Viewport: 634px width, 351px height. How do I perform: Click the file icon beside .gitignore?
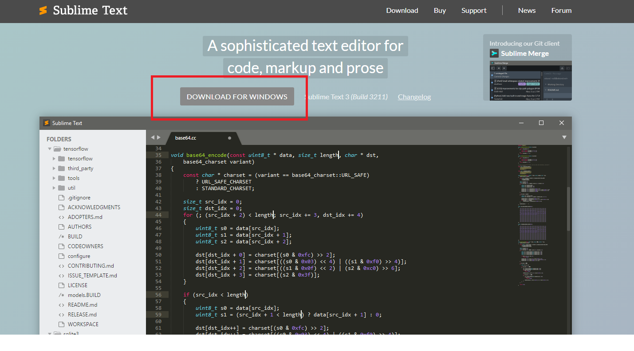click(62, 198)
